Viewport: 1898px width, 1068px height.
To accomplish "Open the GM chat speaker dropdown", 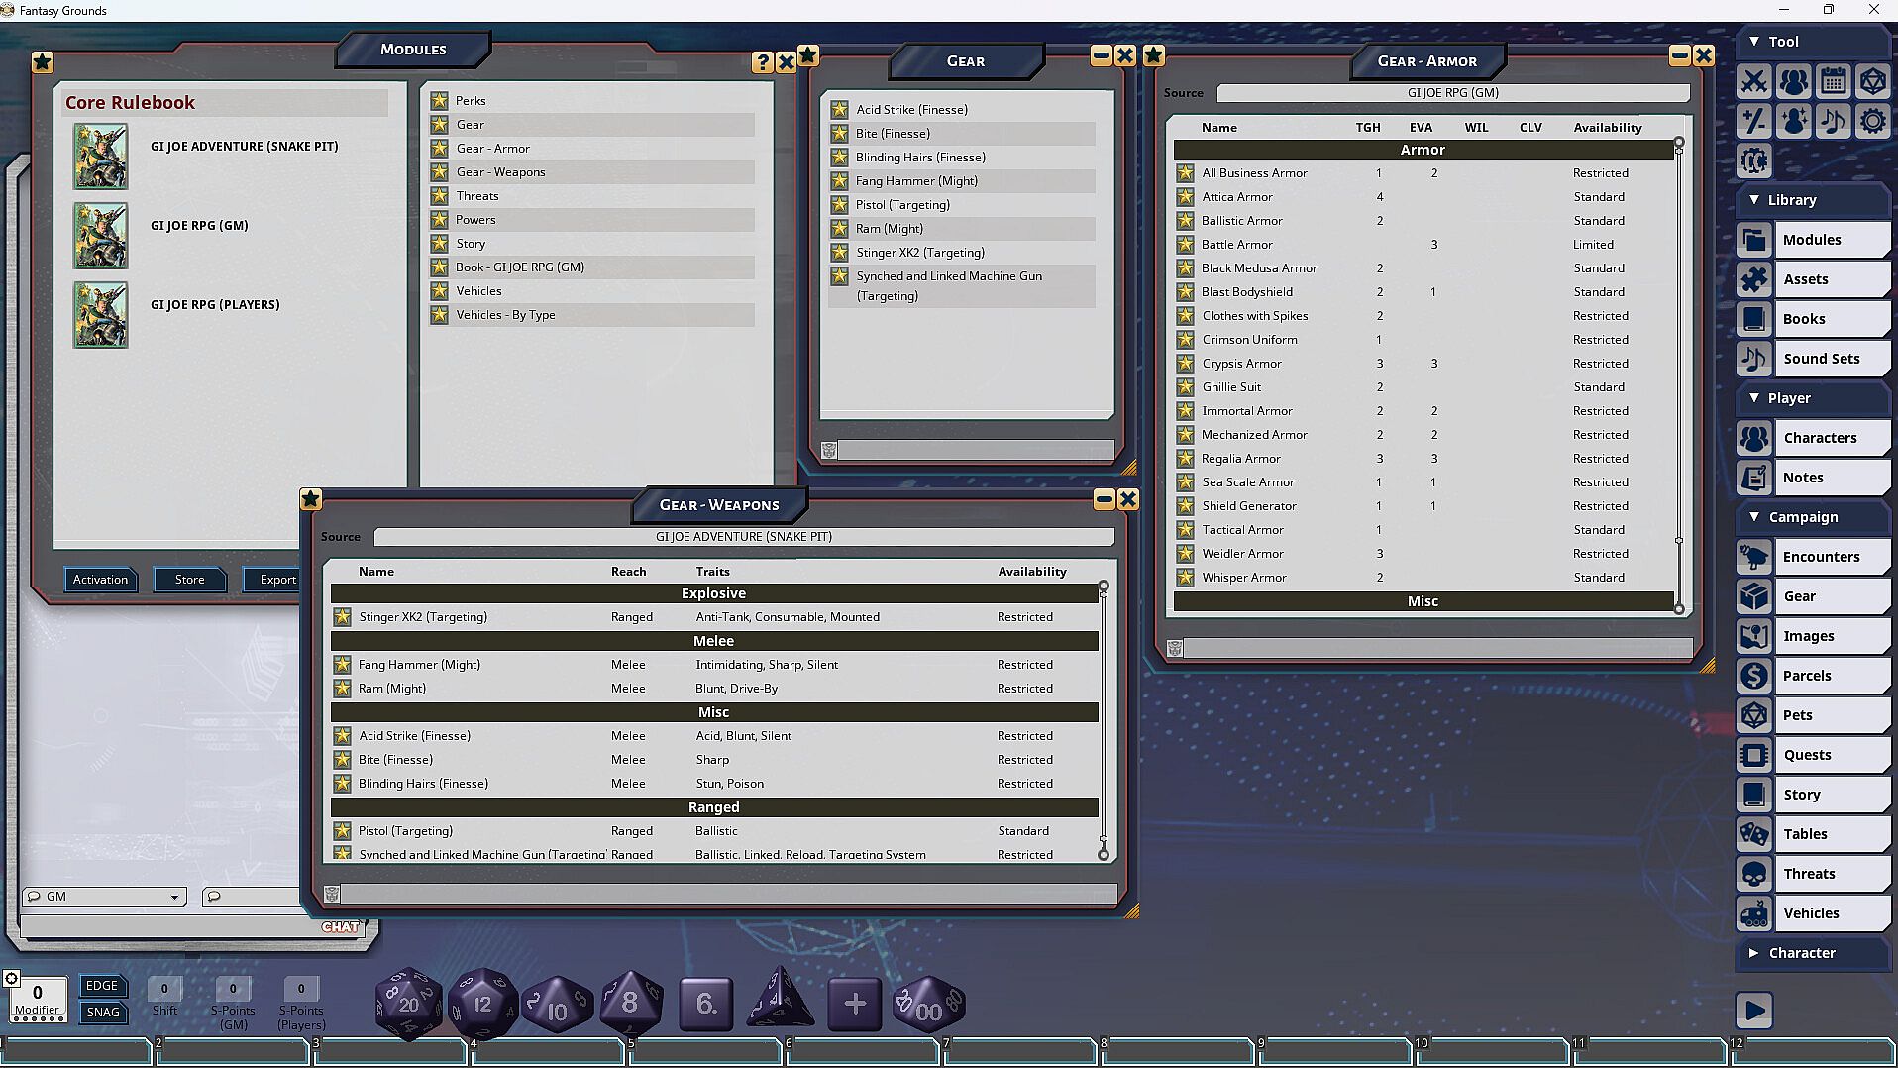I will [x=104, y=897].
